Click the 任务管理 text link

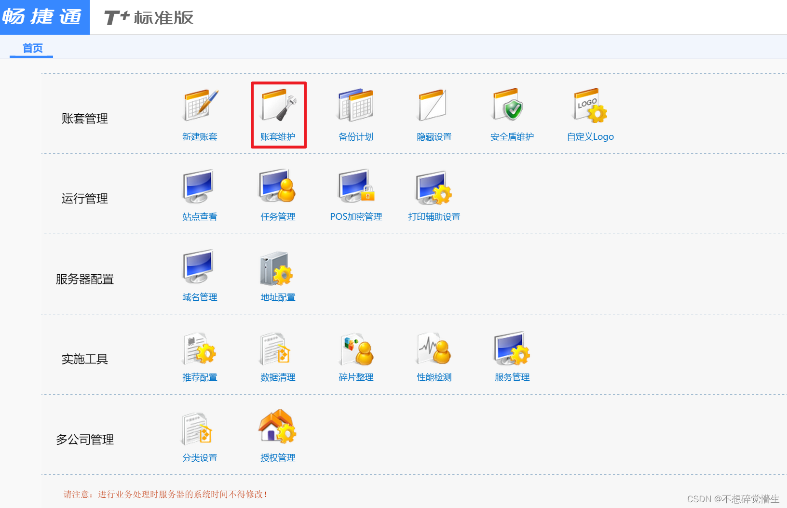pos(278,217)
